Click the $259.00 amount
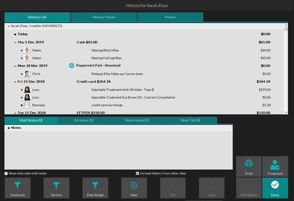294x201 pixels. [x=265, y=90]
